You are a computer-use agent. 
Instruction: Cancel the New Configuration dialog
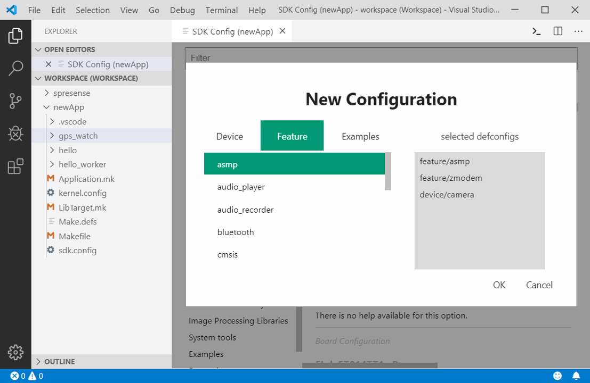coord(539,285)
